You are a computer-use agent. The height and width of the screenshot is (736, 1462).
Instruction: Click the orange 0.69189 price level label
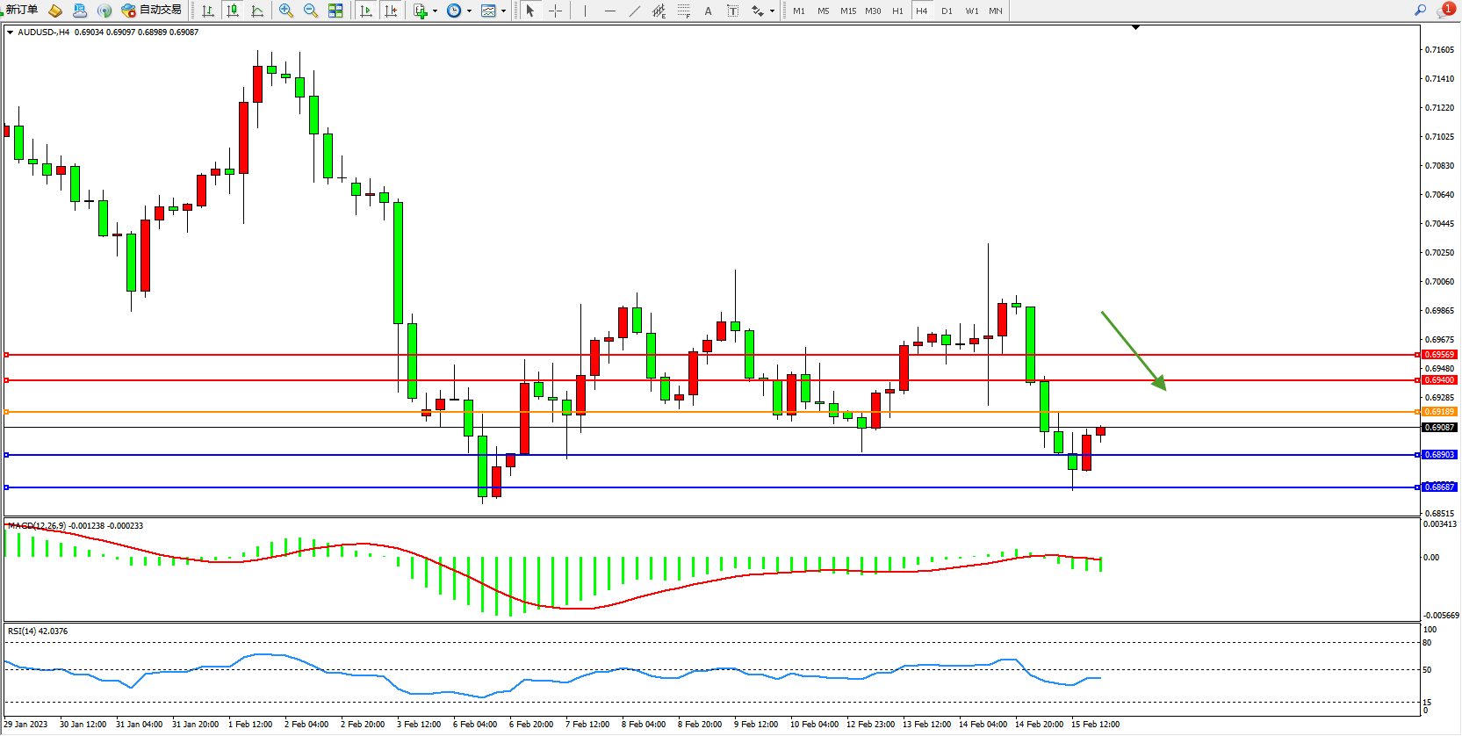point(1439,412)
